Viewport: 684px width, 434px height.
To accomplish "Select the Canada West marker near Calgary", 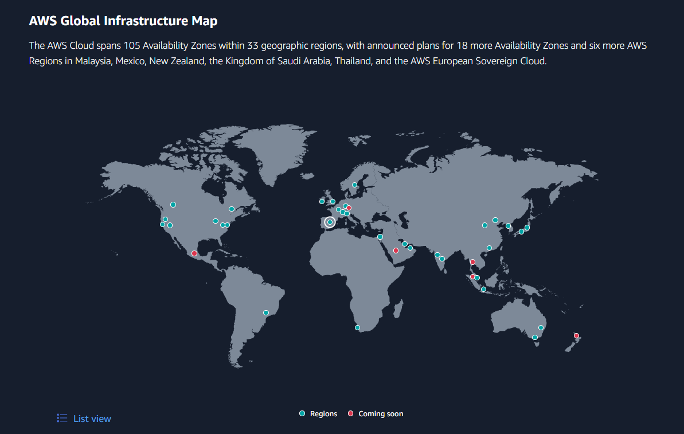I will pos(173,205).
